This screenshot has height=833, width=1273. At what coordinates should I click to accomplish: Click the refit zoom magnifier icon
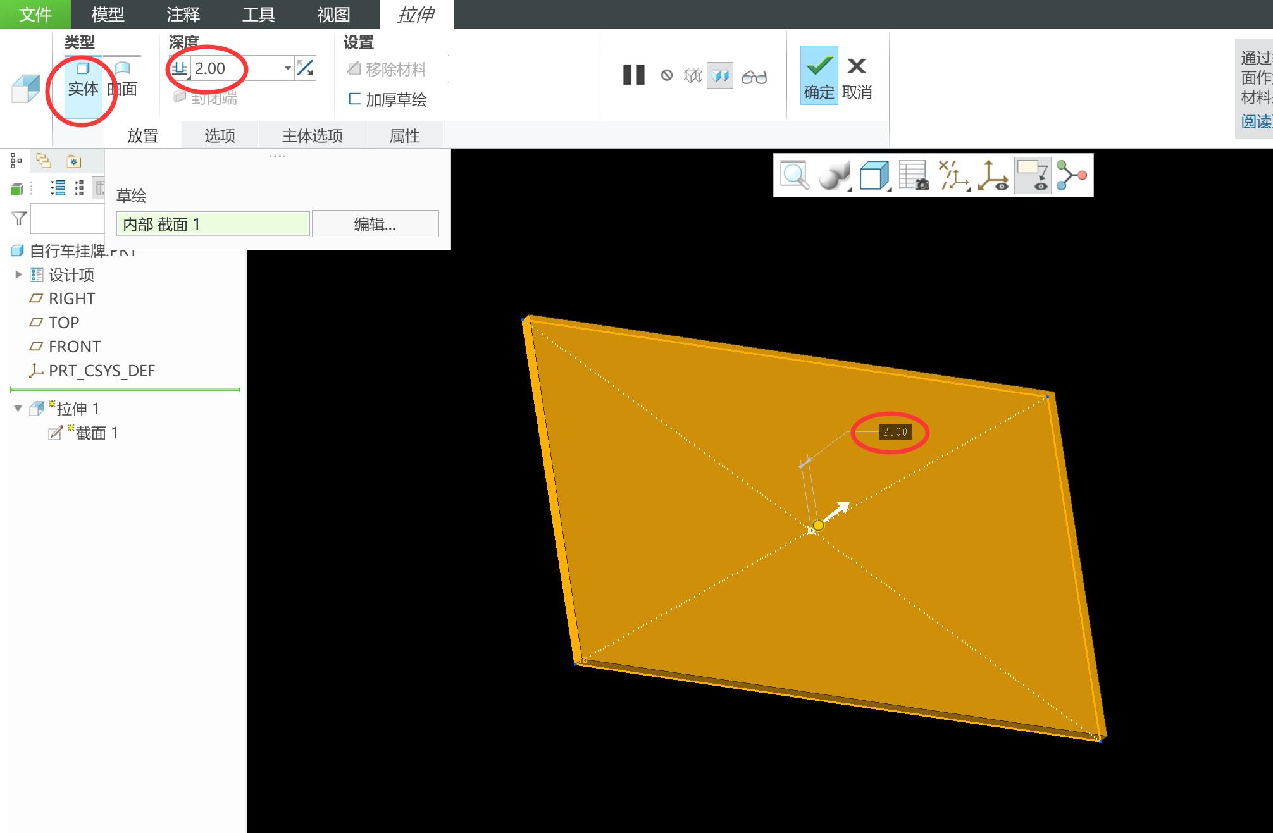(794, 175)
